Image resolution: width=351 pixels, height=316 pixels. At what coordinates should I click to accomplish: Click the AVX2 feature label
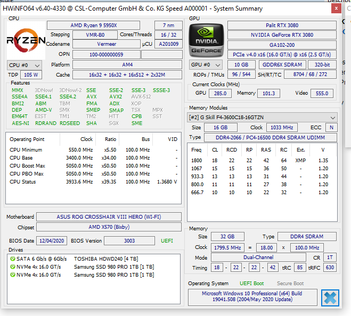click(x=116, y=97)
